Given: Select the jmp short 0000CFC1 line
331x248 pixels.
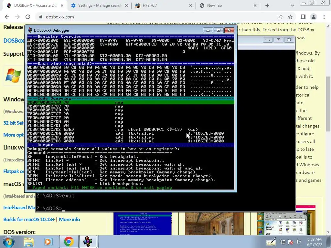Looking at the screenshot, I should click(131, 129).
